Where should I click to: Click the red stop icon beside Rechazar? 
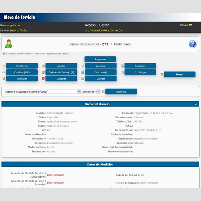click(x=4, y=78)
